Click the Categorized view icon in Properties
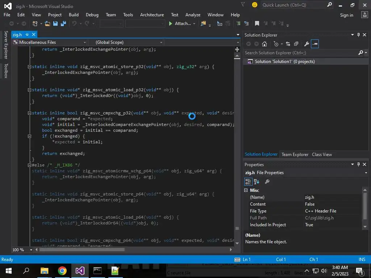 click(x=248, y=182)
